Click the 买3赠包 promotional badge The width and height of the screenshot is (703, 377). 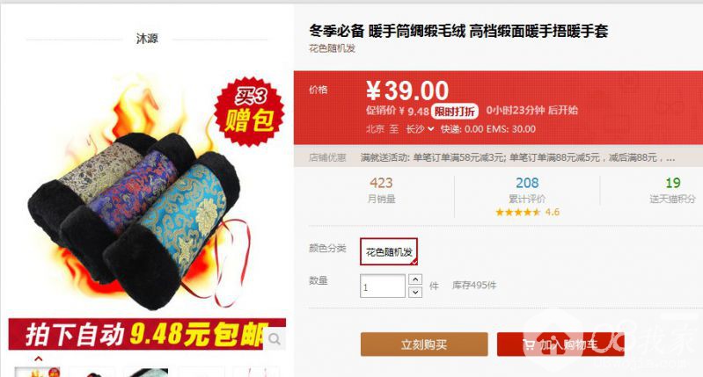[x=250, y=111]
